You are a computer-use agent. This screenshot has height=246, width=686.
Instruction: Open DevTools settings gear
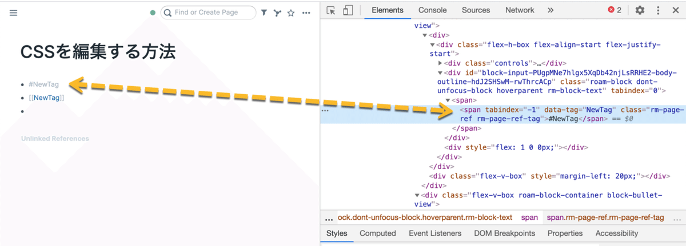[640, 10]
